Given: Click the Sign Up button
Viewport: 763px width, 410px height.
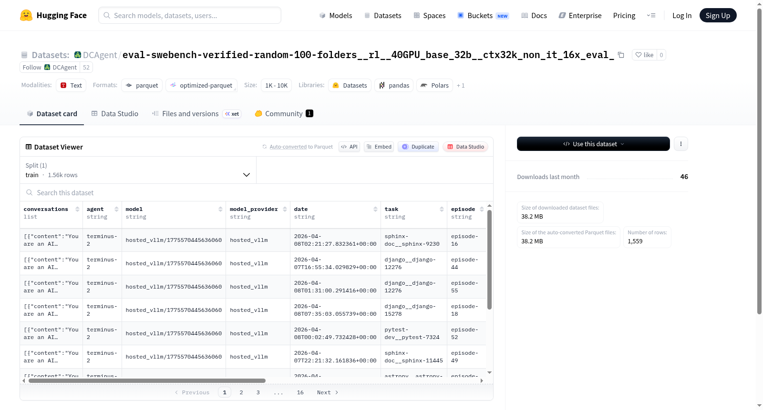Looking at the screenshot, I should tap(718, 15).
